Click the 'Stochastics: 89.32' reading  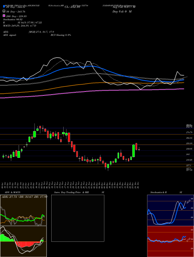click(x=13, y=19)
